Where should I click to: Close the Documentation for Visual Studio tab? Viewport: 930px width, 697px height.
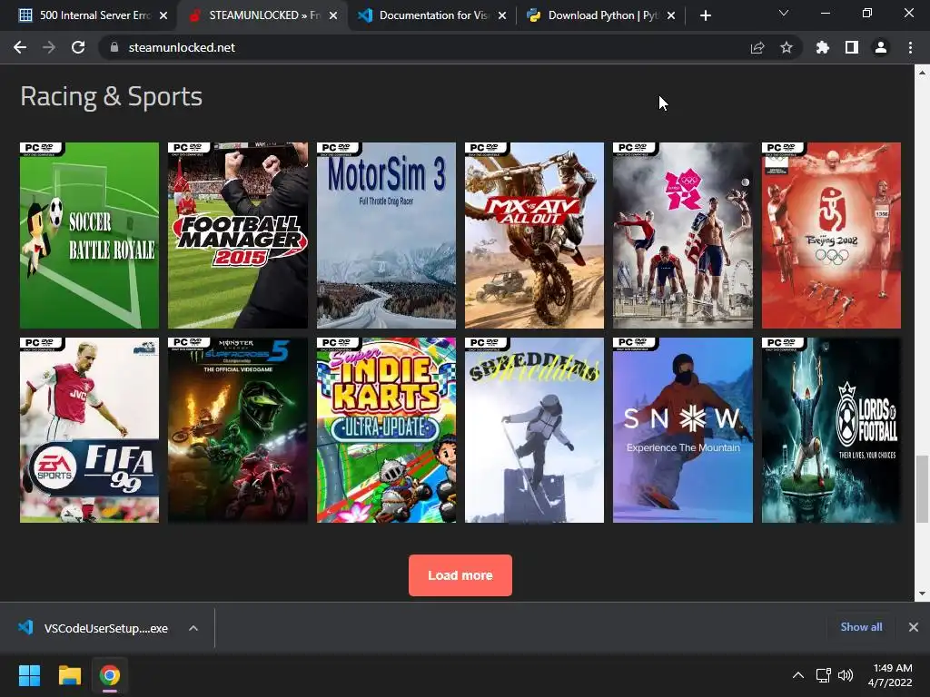[502, 15]
